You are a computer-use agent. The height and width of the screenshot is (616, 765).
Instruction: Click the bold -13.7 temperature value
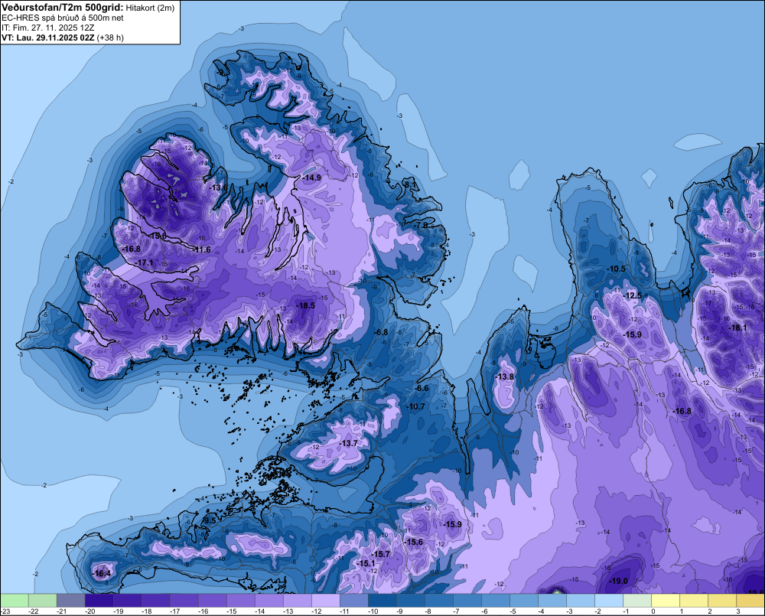coord(348,443)
